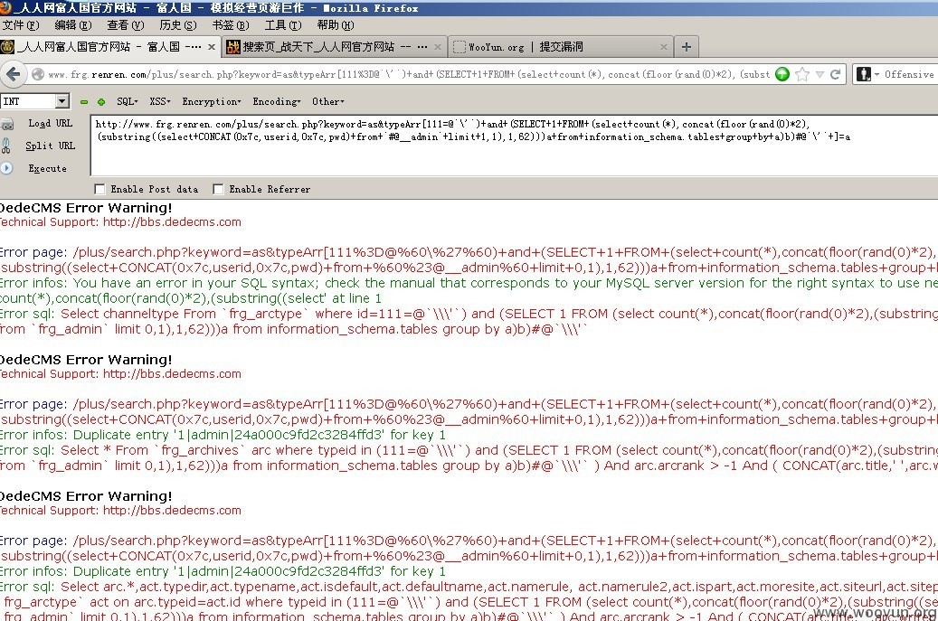Open the Encryption dropdown menu
This screenshot has width=938, height=621.
click(212, 101)
